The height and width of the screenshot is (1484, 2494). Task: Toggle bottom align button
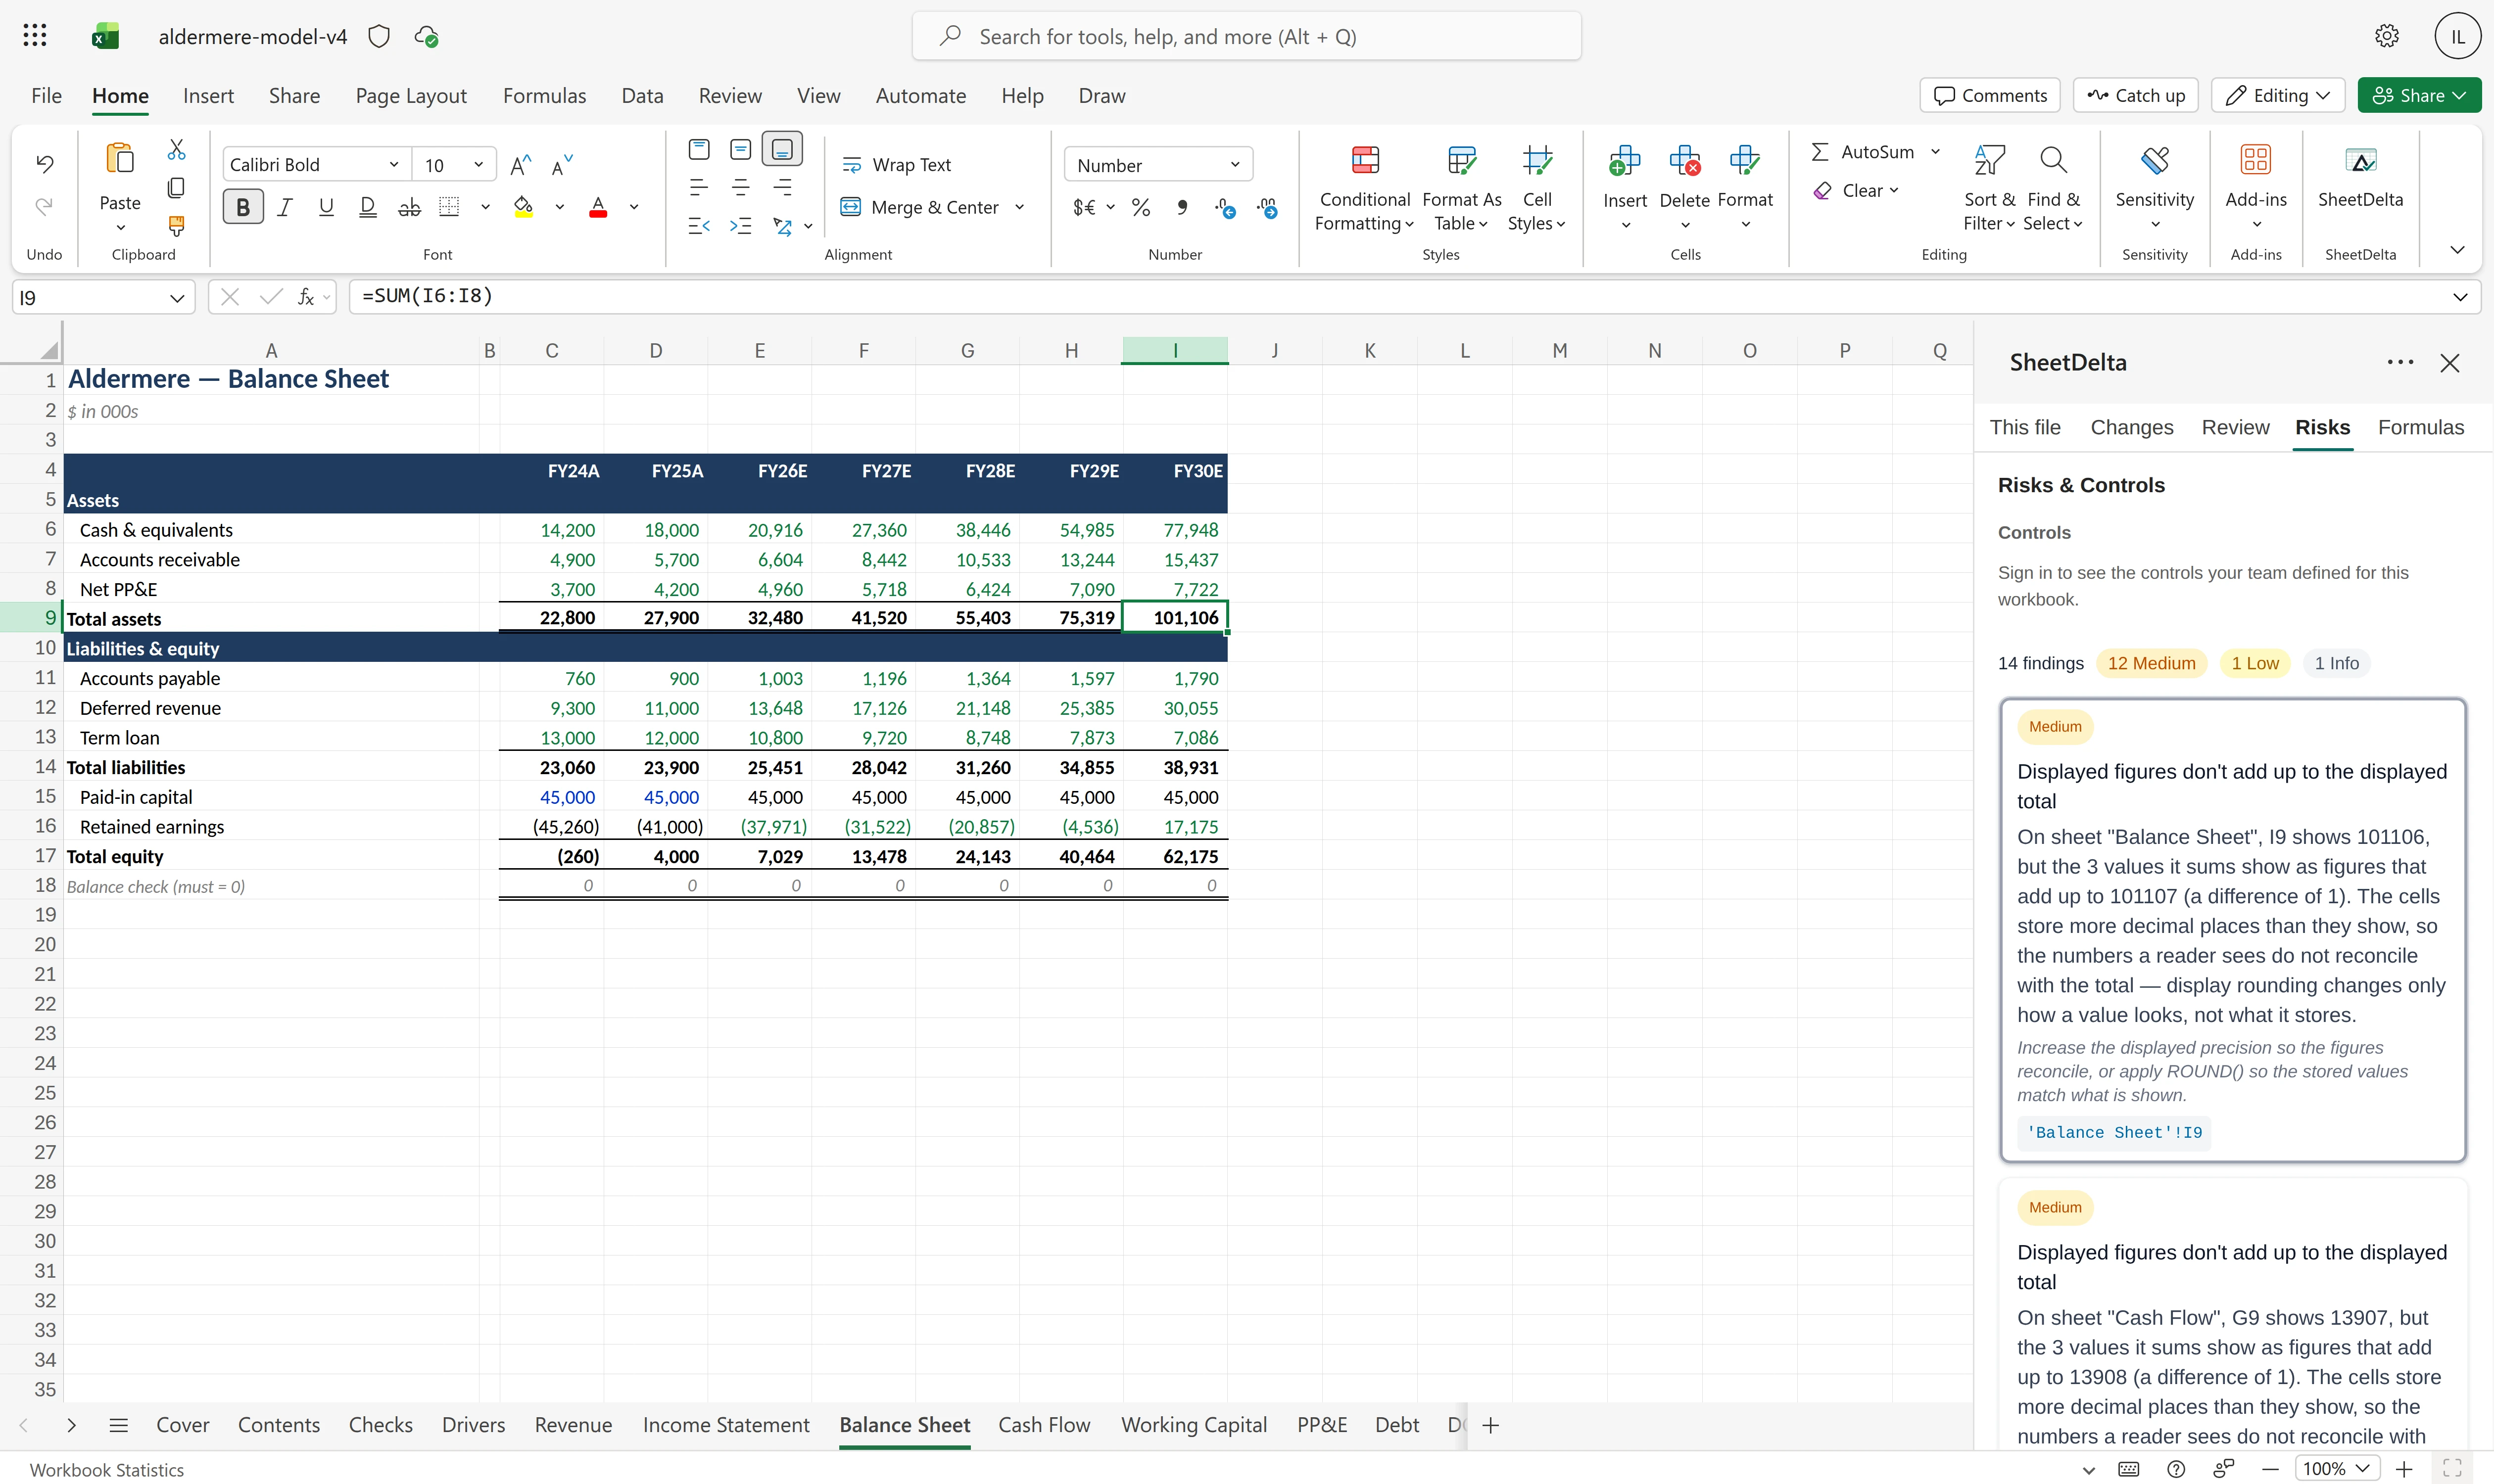(782, 150)
